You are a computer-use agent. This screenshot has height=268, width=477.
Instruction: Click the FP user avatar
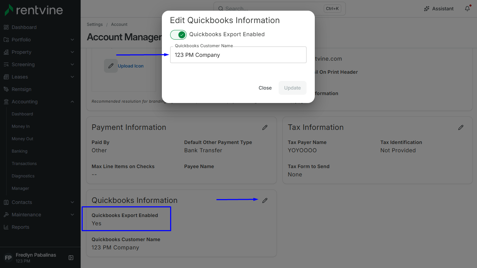[9, 258]
